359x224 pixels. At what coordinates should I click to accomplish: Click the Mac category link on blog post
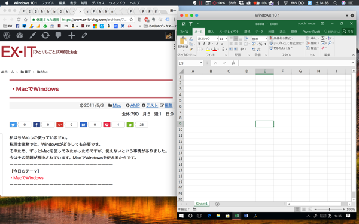[117, 105]
